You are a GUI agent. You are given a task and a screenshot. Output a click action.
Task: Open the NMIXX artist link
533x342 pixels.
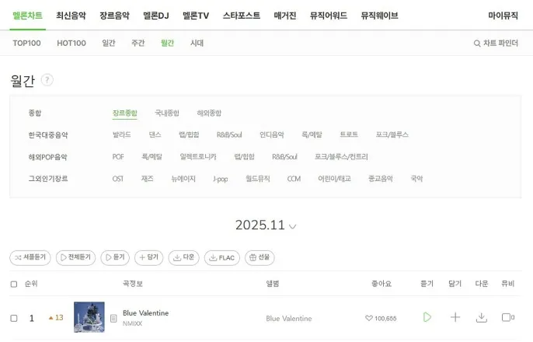(x=132, y=323)
